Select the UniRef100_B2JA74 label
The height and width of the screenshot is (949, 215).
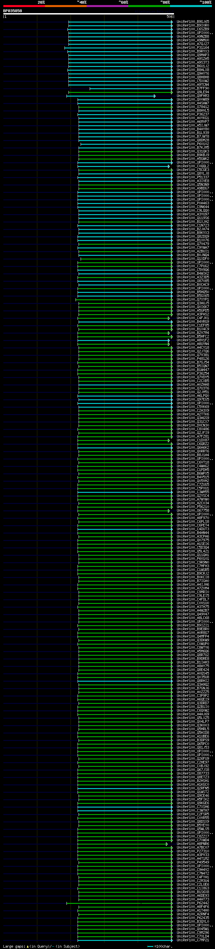tap(193, 229)
